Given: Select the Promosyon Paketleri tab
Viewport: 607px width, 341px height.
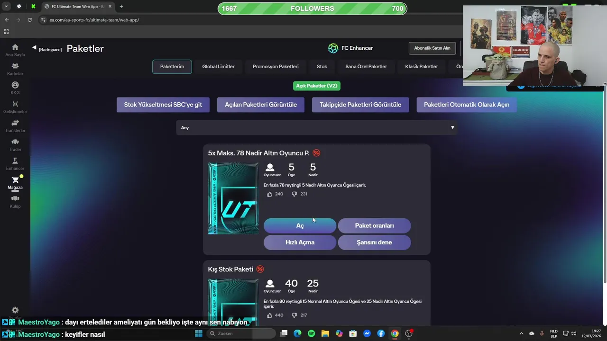Looking at the screenshot, I should (276, 67).
